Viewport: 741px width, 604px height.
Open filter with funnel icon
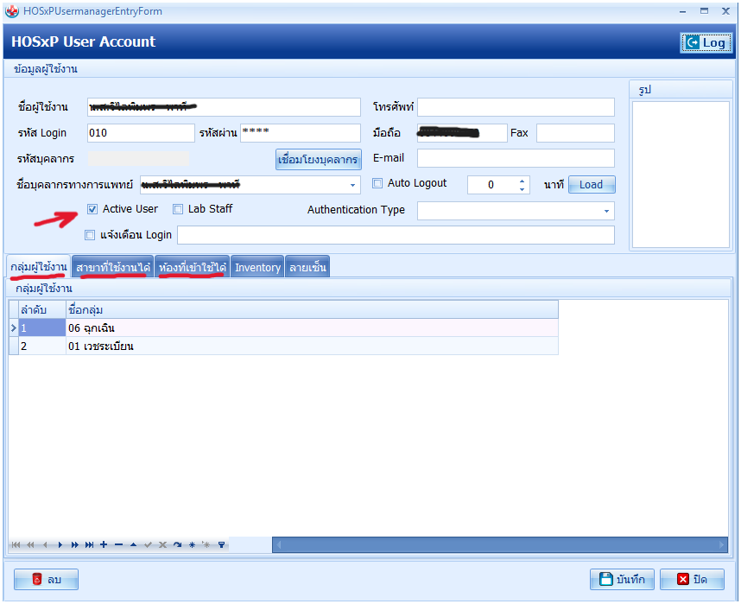pyautogui.click(x=221, y=545)
